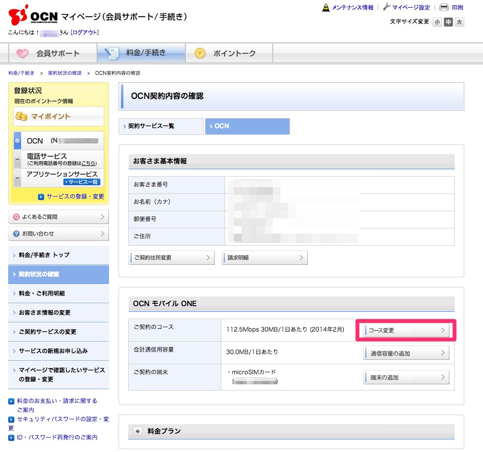Click arrow icon beside セキュリティパスワードの設定・変更
This screenshot has width=483, height=452.
(12, 419)
